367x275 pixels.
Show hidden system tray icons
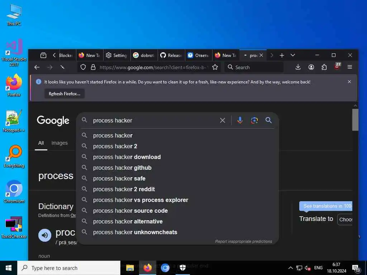290,268
